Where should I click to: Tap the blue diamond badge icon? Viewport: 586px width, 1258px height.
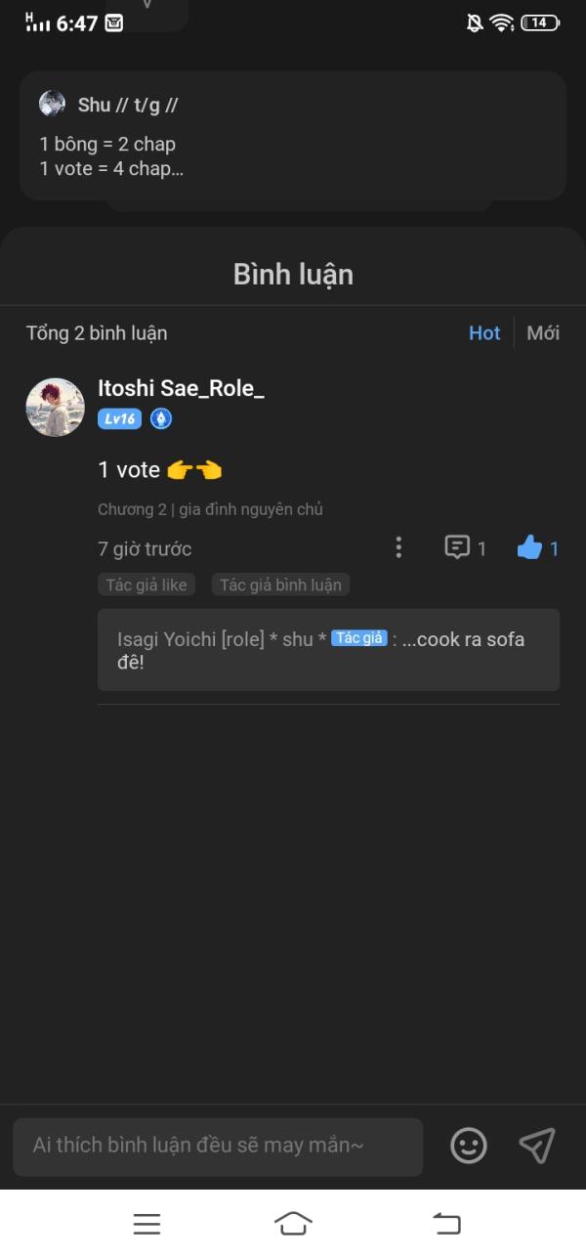[x=160, y=419]
